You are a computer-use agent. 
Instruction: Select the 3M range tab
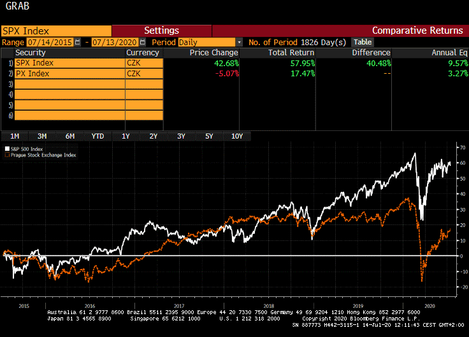click(42, 136)
